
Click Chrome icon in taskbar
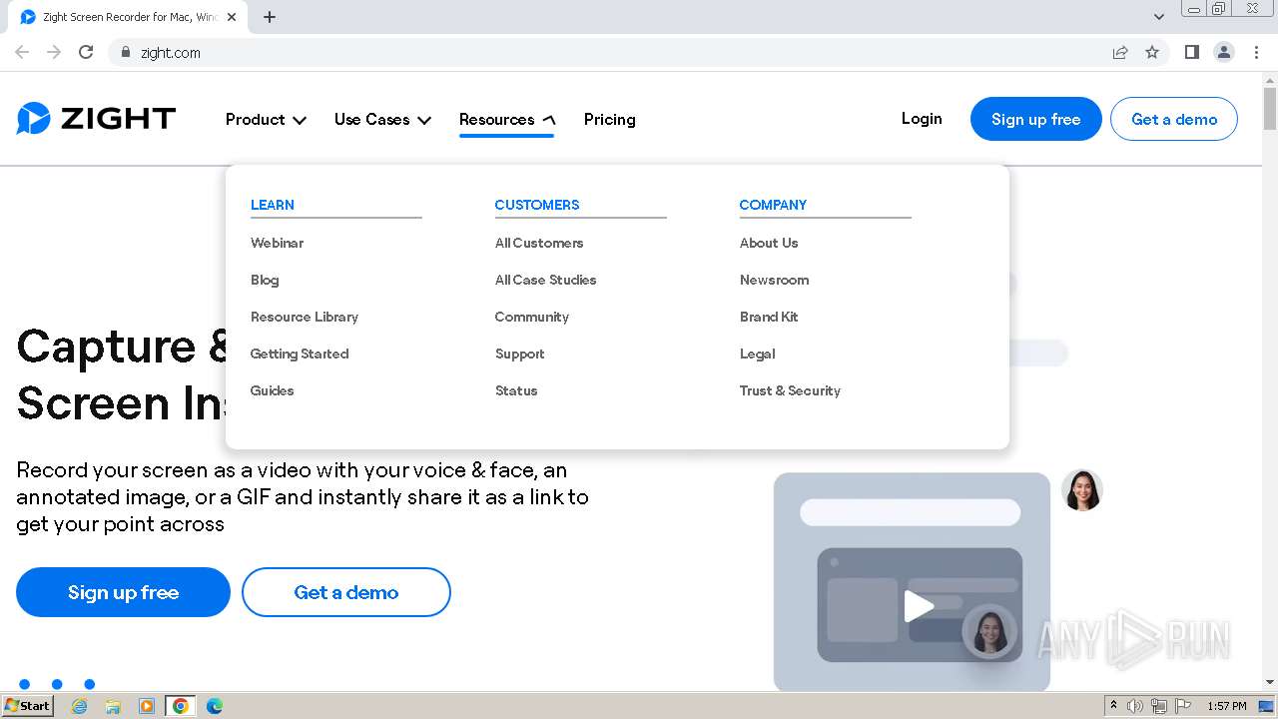(181, 706)
